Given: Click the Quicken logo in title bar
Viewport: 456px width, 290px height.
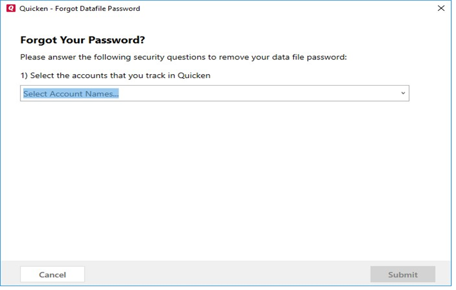Looking at the screenshot, I should [x=10, y=9].
